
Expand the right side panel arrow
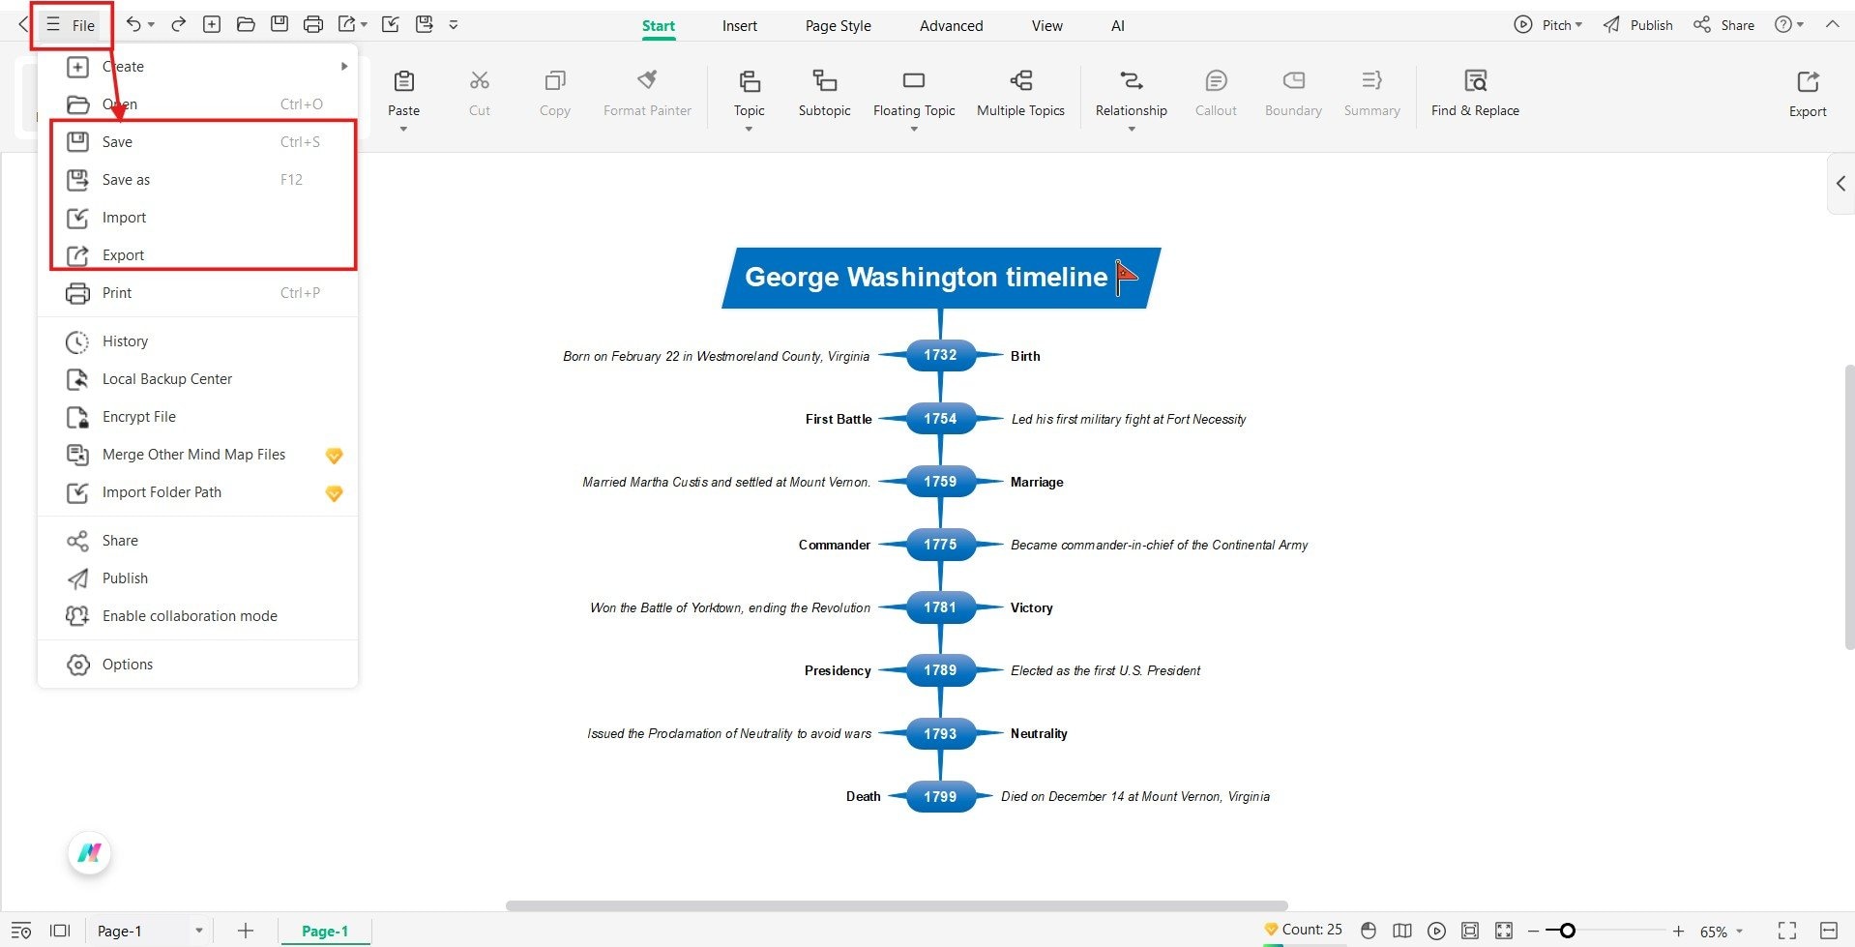(1840, 183)
